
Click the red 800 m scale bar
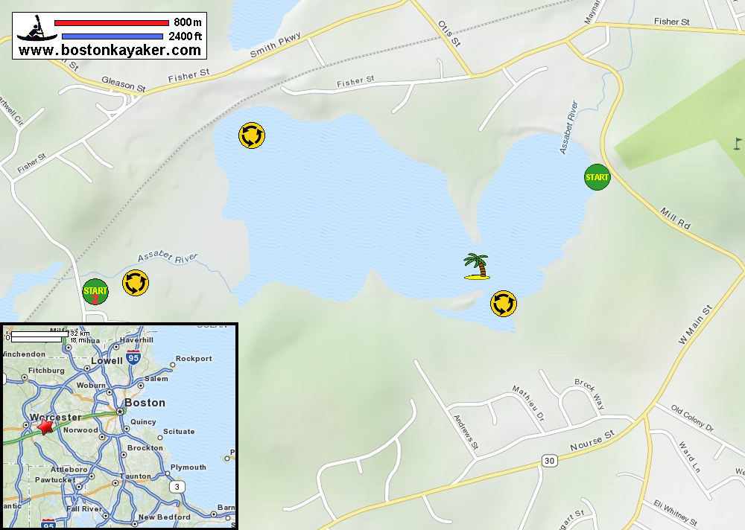coord(112,23)
